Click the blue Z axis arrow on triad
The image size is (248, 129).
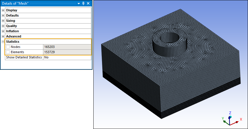click(230, 114)
